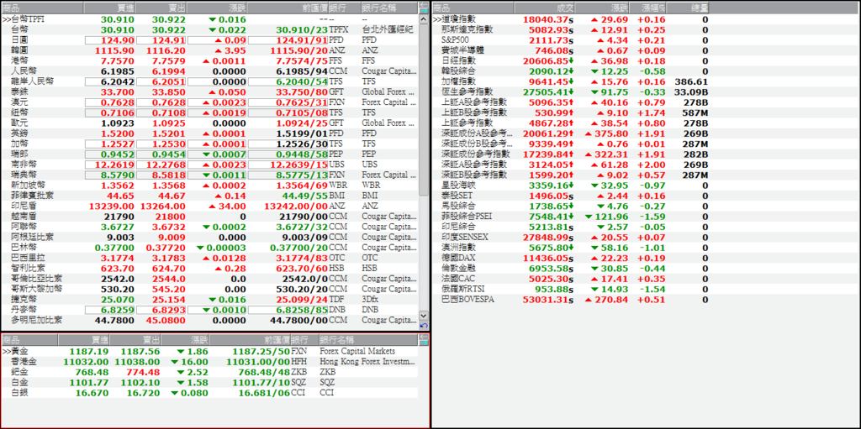Click 商品 column header in index panel
This screenshot has height=429, width=861.
pyautogui.click(x=473, y=8)
